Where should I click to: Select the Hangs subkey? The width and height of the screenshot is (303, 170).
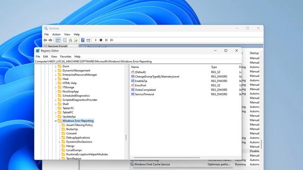coord(70,146)
